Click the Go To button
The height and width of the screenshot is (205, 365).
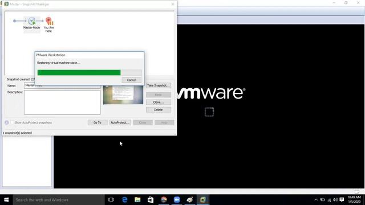click(98, 122)
